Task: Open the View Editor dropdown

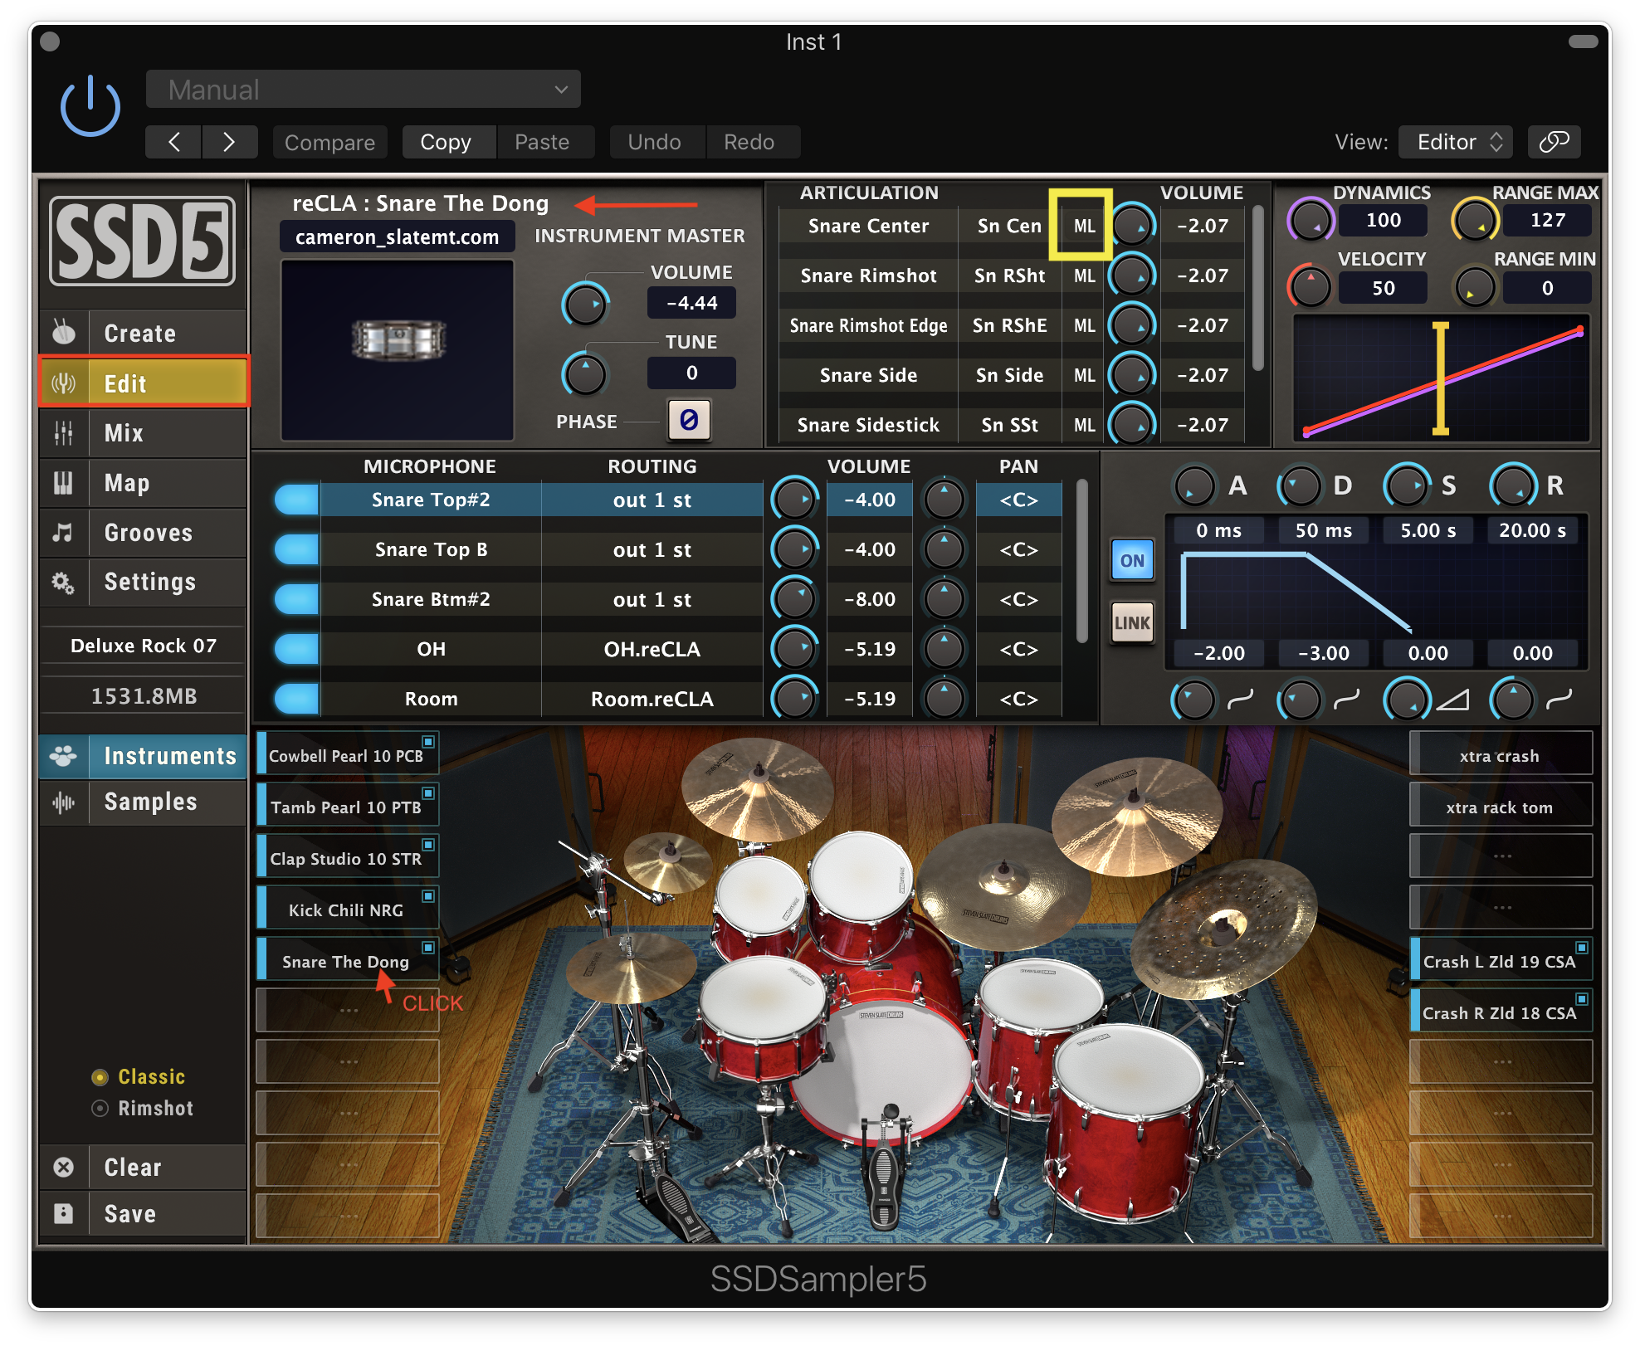Action: click(1455, 142)
